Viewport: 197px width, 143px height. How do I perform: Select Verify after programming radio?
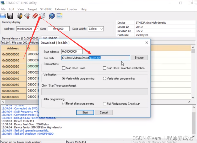coord(105,78)
